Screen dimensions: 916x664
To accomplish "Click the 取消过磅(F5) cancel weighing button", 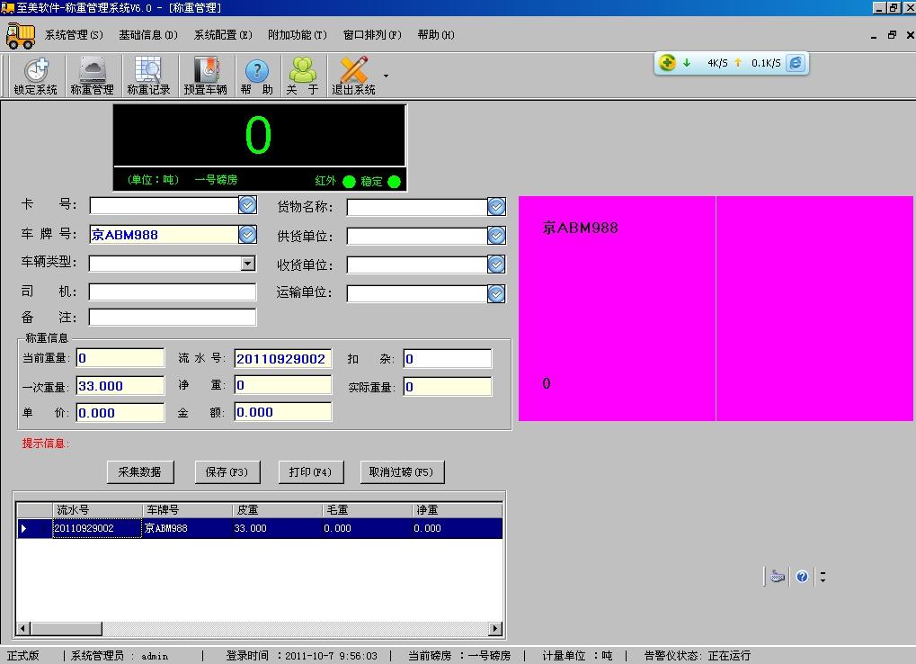I will pos(401,471).
